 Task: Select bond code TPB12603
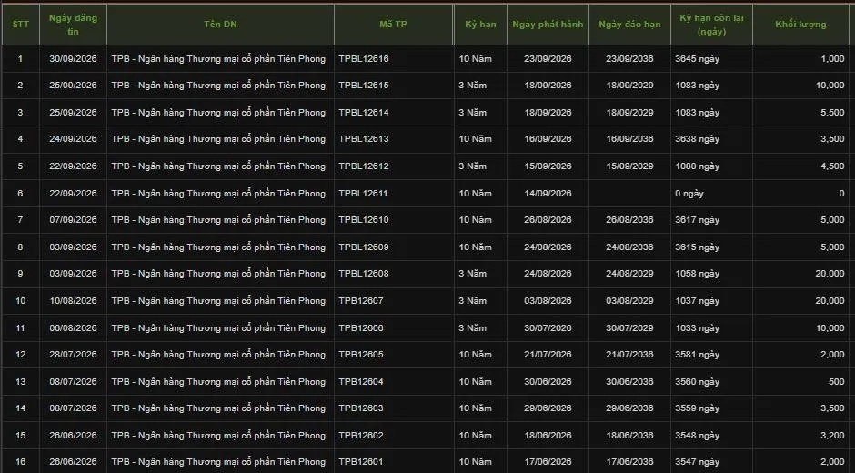[361, 408]
